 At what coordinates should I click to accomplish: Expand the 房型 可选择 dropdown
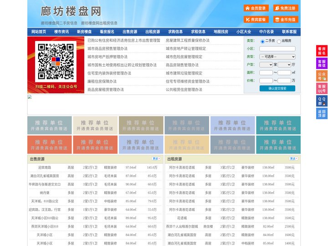[277, 56]
